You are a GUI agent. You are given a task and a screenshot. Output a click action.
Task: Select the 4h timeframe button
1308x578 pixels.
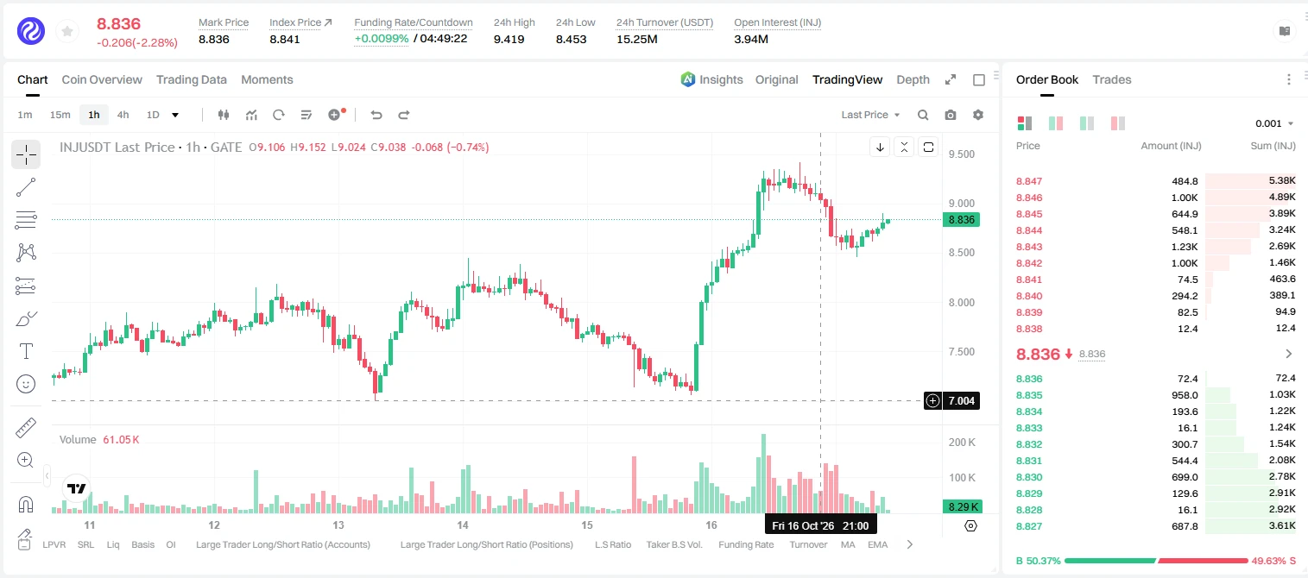pos(123,115)
